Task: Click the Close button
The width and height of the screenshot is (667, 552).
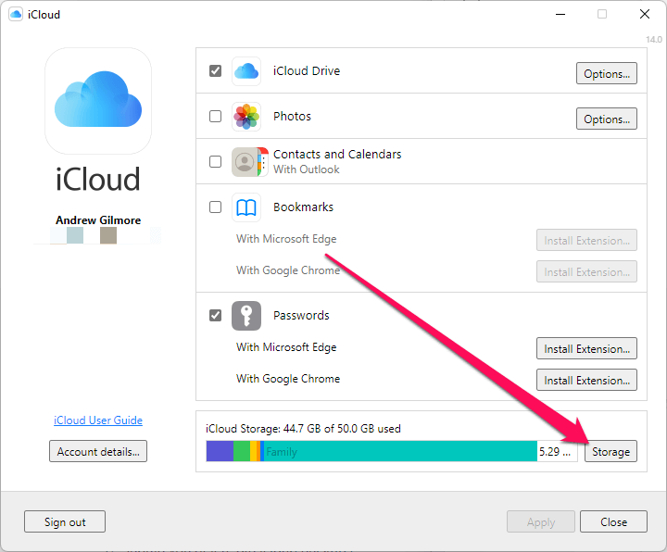Action: pos(613,521)
